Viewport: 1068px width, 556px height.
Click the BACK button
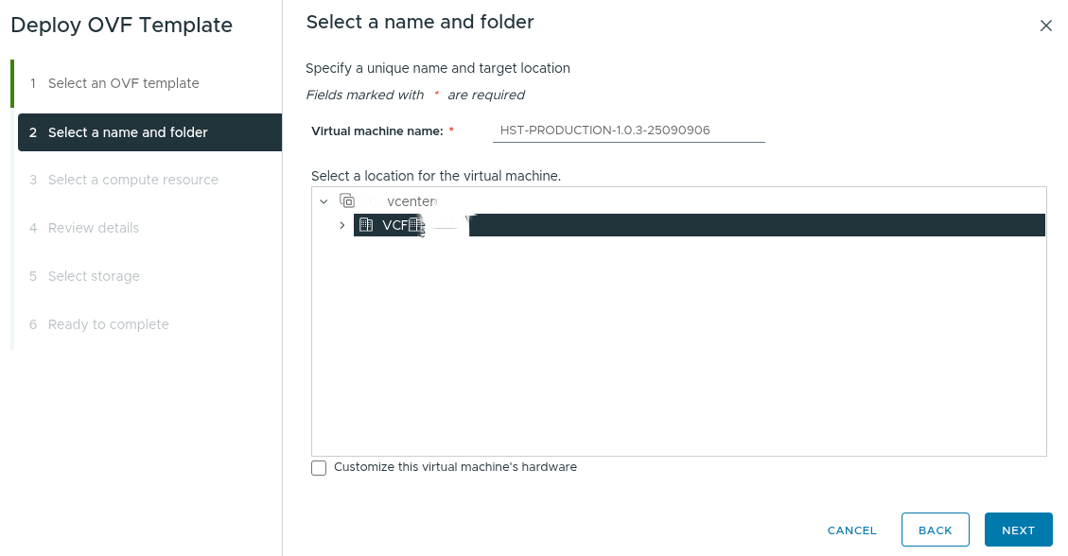coord(935,530)
